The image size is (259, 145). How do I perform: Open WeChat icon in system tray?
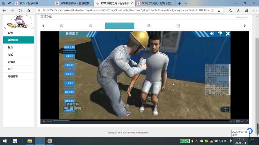(x=201, y=141)
